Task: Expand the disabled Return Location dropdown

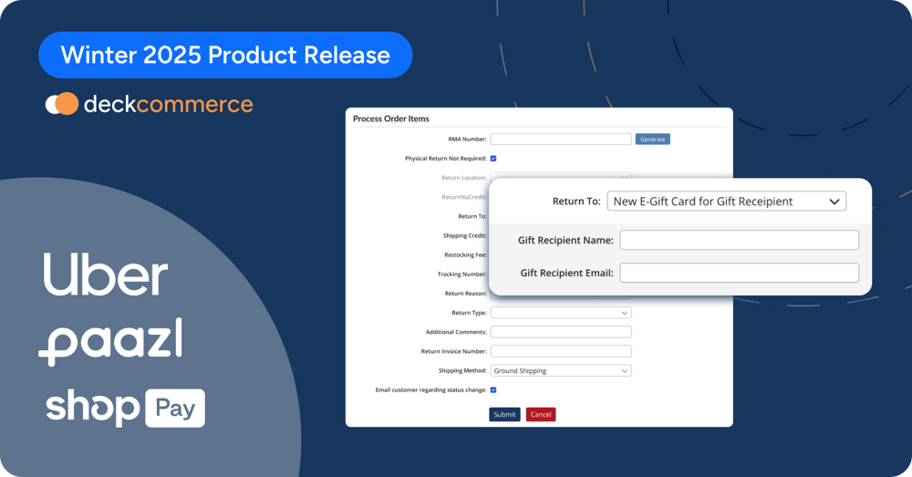Action: 560,177
